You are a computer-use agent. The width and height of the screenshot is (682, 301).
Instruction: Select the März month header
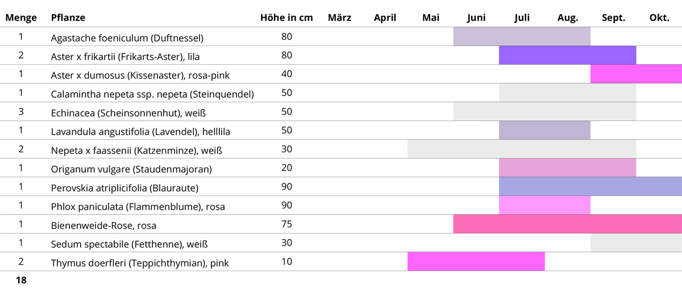click(x=339, y=18)
